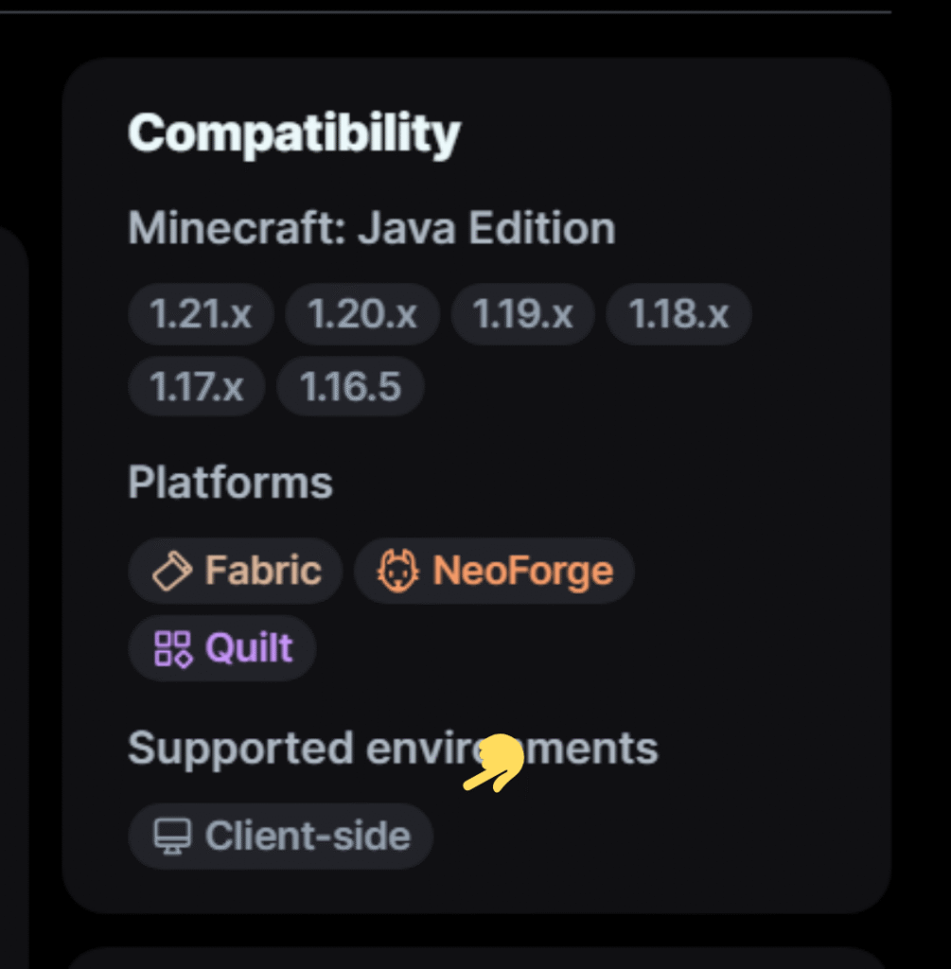This screenshot has width=951, height=969.
Task: Select the 1.20.x version tag
Action: [x=362, y=314]
